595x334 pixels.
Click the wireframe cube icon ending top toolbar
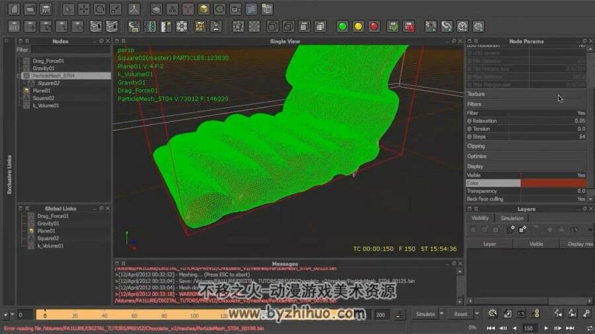[267, 9]
